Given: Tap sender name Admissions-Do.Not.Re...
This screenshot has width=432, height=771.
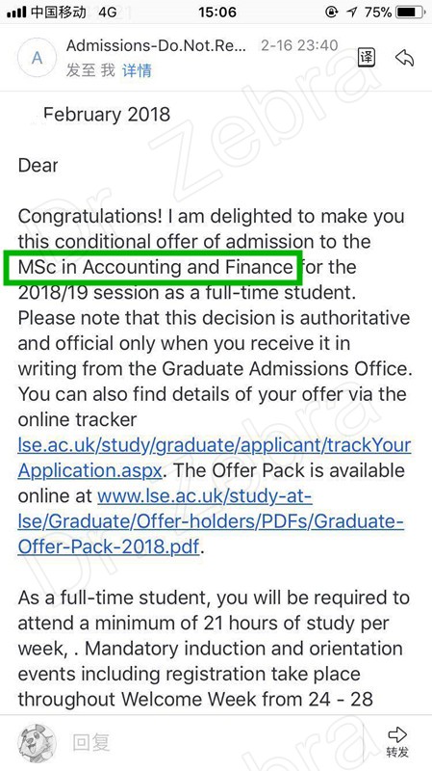Looking at the screenshot, I should (x=156, y=45).
